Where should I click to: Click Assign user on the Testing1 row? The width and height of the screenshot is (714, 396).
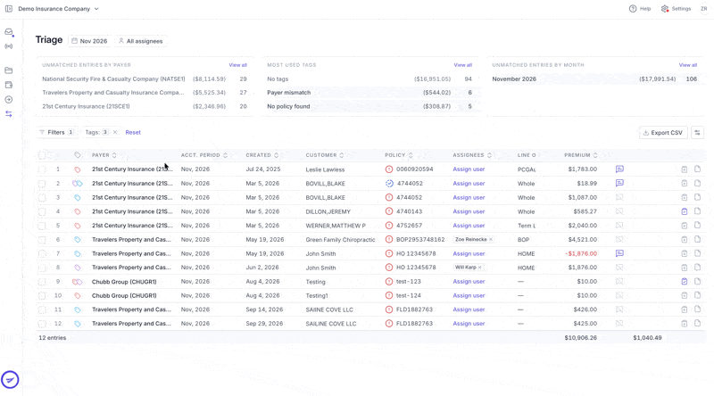point(469,295)
